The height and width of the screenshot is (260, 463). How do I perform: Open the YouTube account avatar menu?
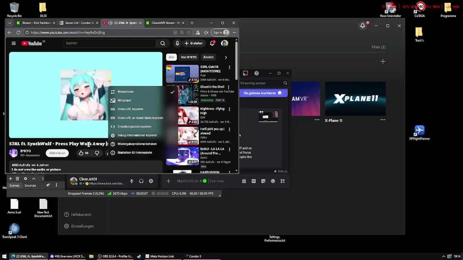tap(225, 43)
